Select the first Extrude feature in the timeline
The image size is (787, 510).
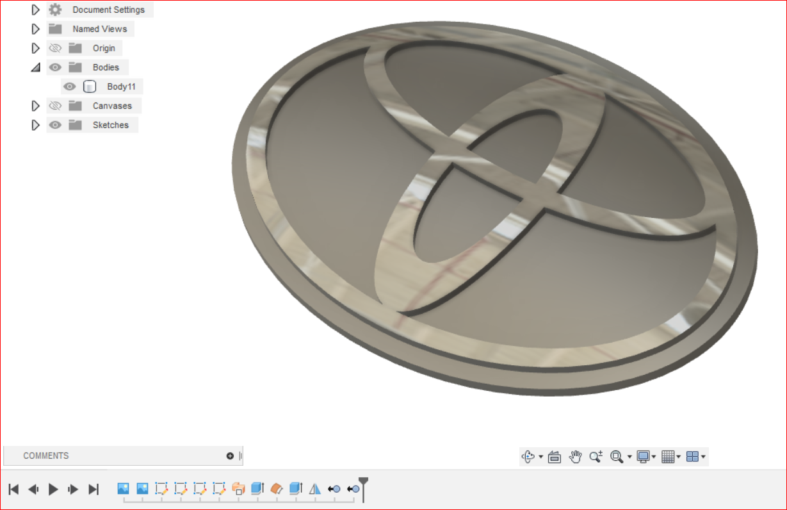pos(258,488)
